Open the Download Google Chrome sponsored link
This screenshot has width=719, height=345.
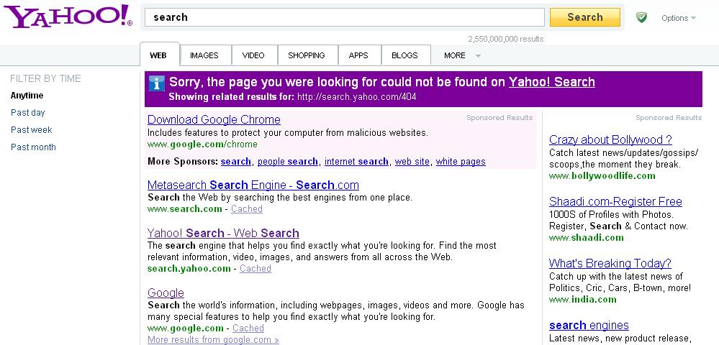point(214,119)
